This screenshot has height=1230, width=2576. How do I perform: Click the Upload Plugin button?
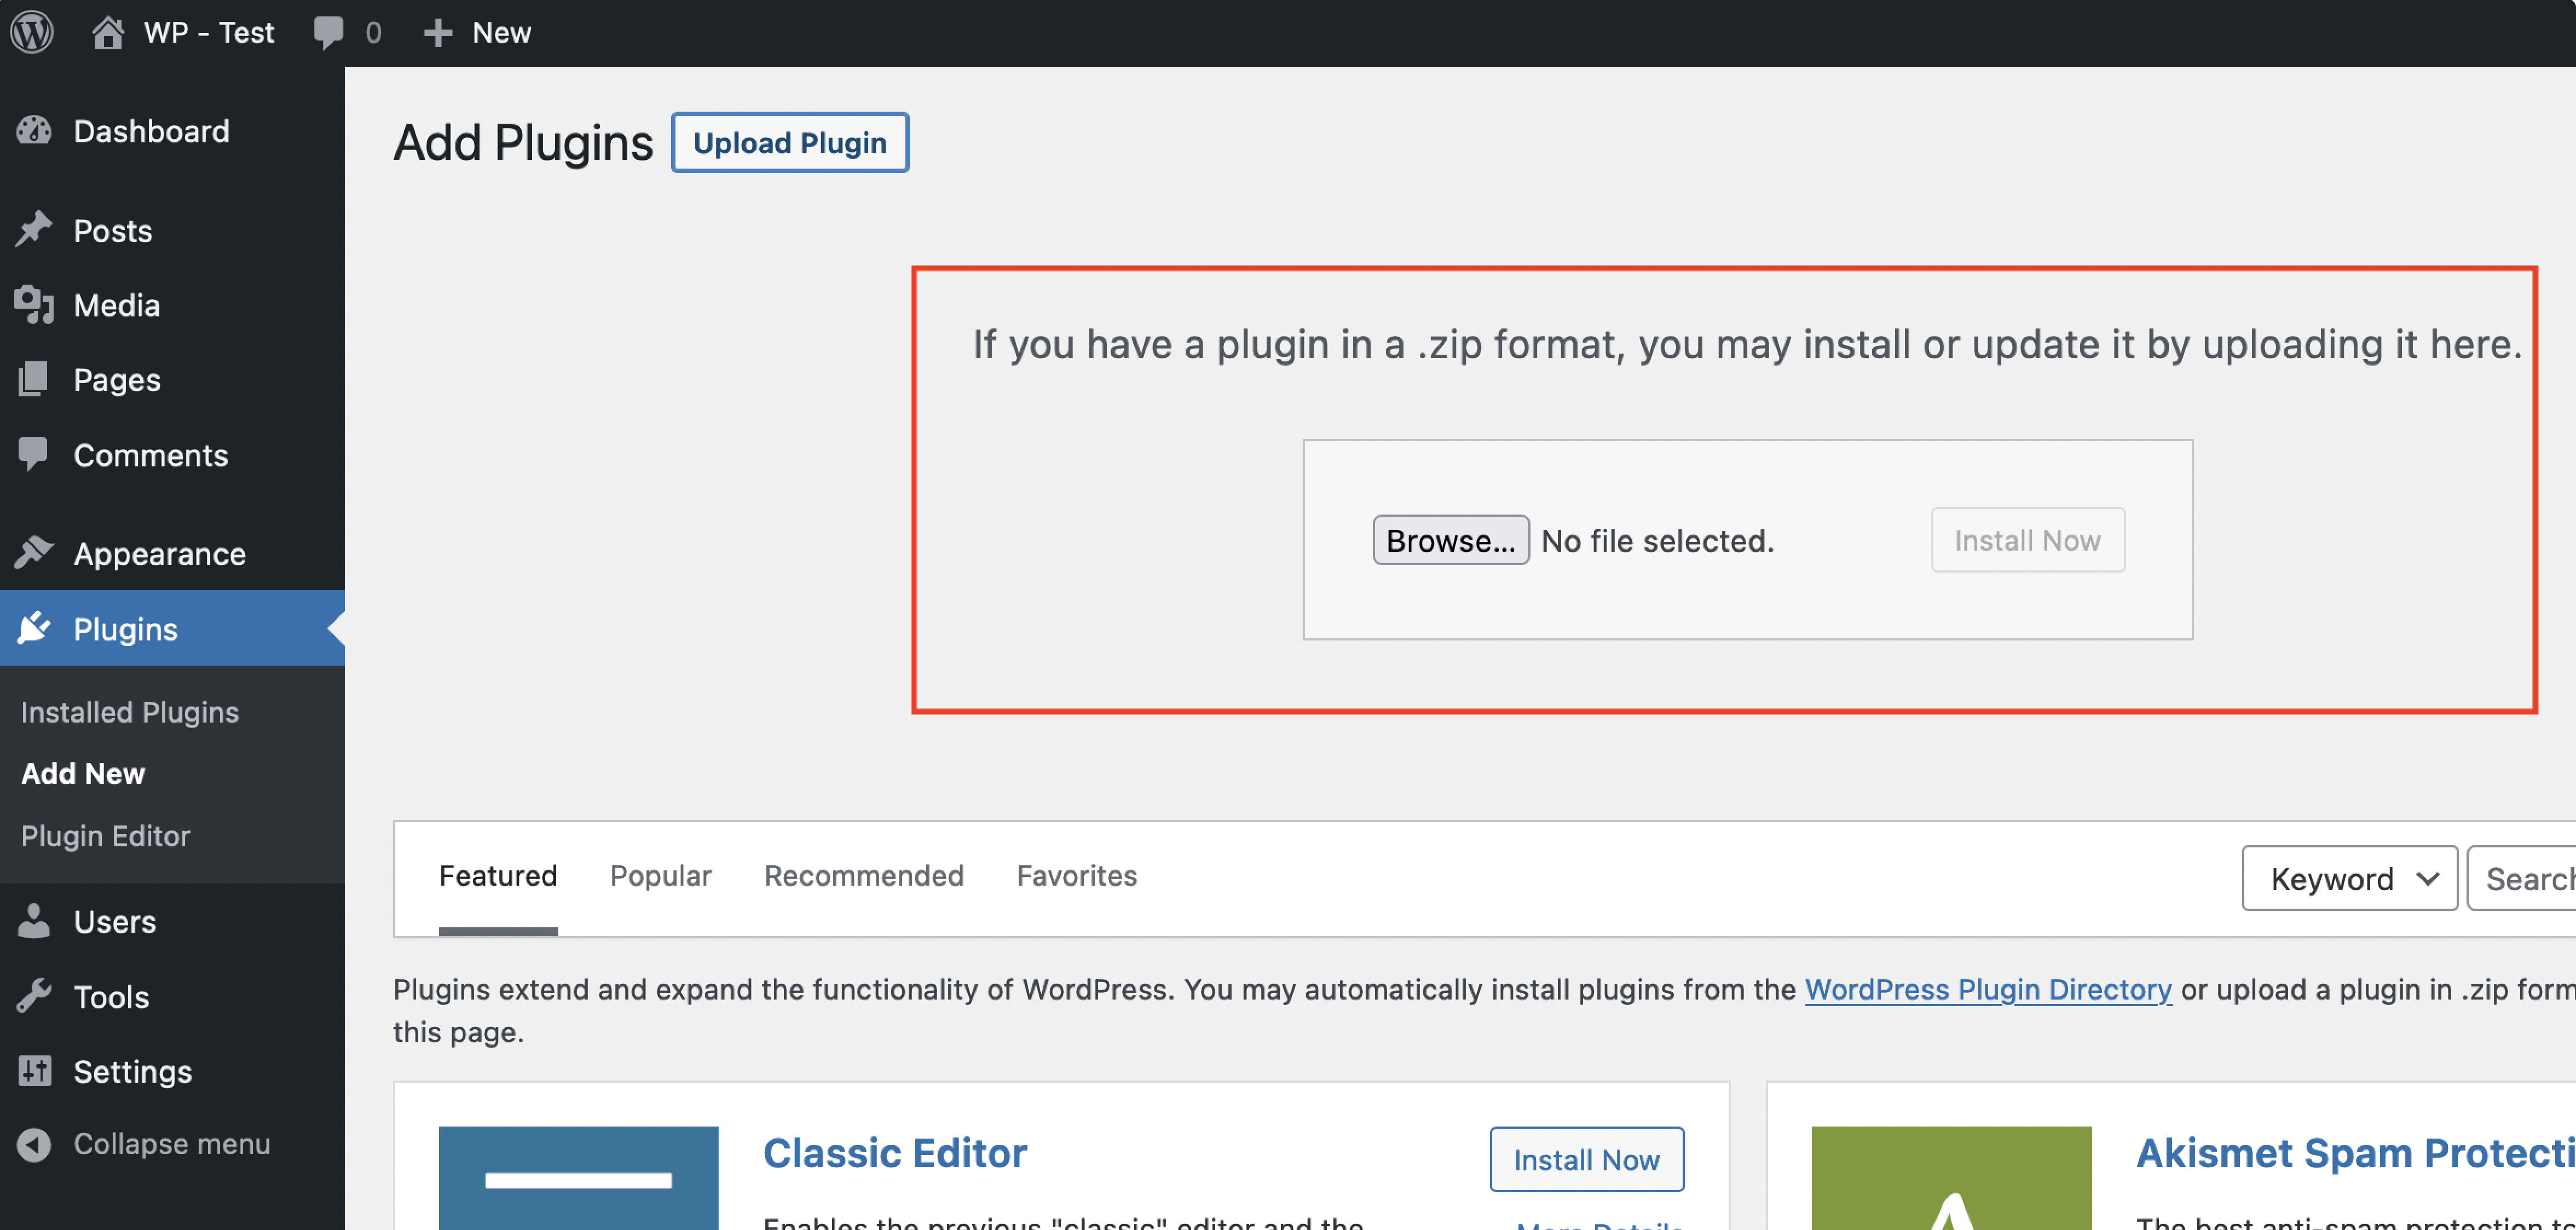coord(789,142)
